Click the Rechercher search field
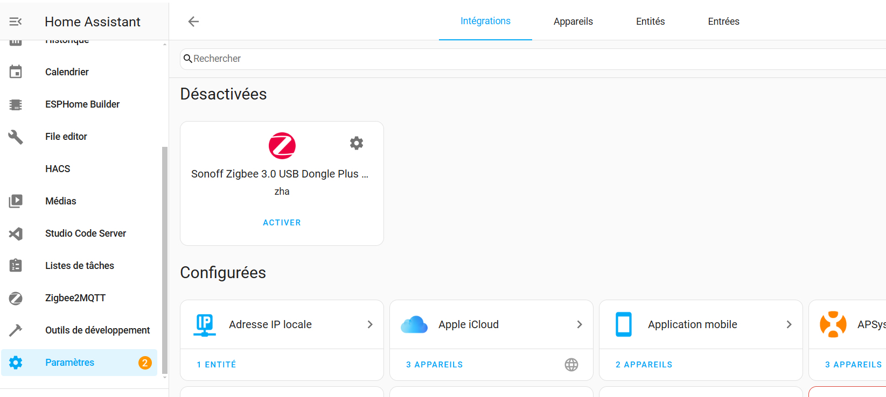Screen dimensions: 886x397 (x=485, y=59)
